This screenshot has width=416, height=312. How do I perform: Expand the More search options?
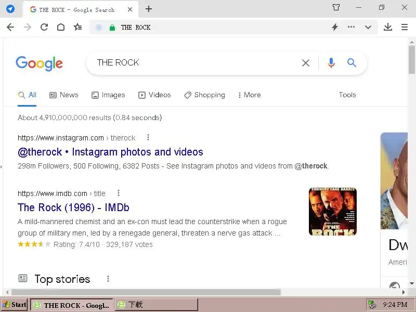click(x=250, y=95)
